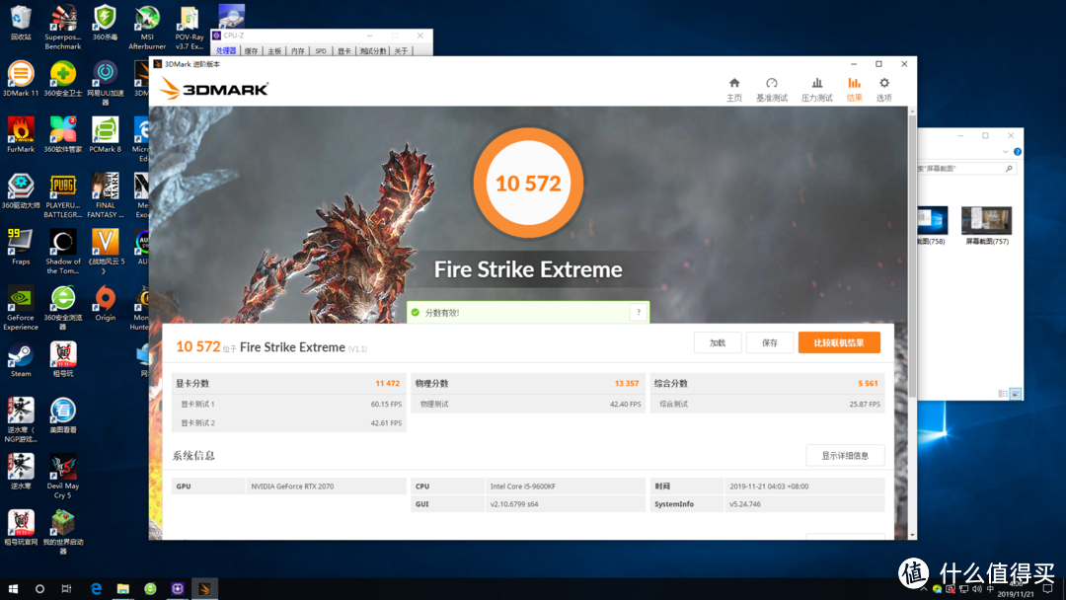Image resolution: width=1066 pixels, height=600 pixels.
Task: Open 3DMark Options (选项) gear
Action: coord(883,90)
